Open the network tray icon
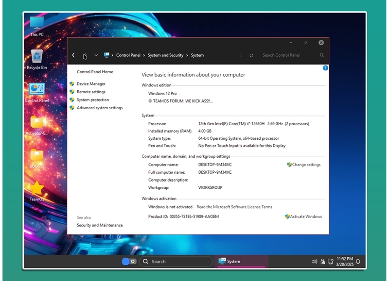The height and width of the screenshot is (281, 389). point(331,262)
